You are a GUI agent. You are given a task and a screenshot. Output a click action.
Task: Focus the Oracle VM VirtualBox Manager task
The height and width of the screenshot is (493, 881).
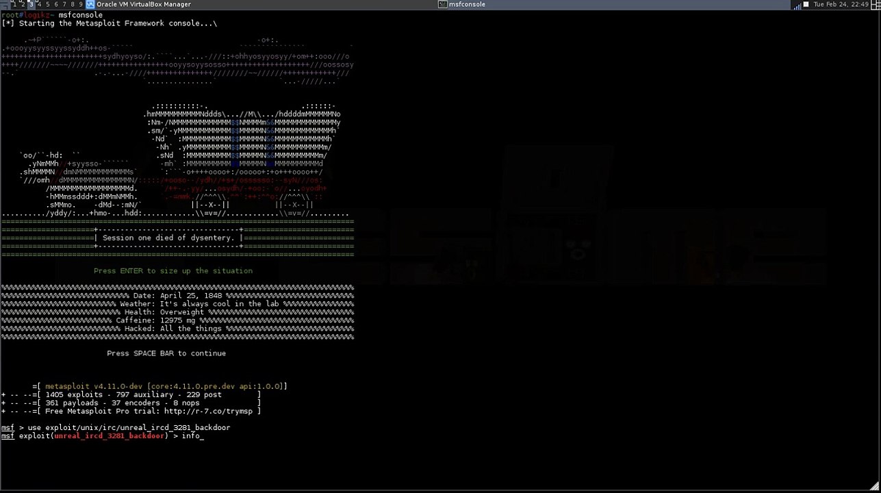[144, 4]
